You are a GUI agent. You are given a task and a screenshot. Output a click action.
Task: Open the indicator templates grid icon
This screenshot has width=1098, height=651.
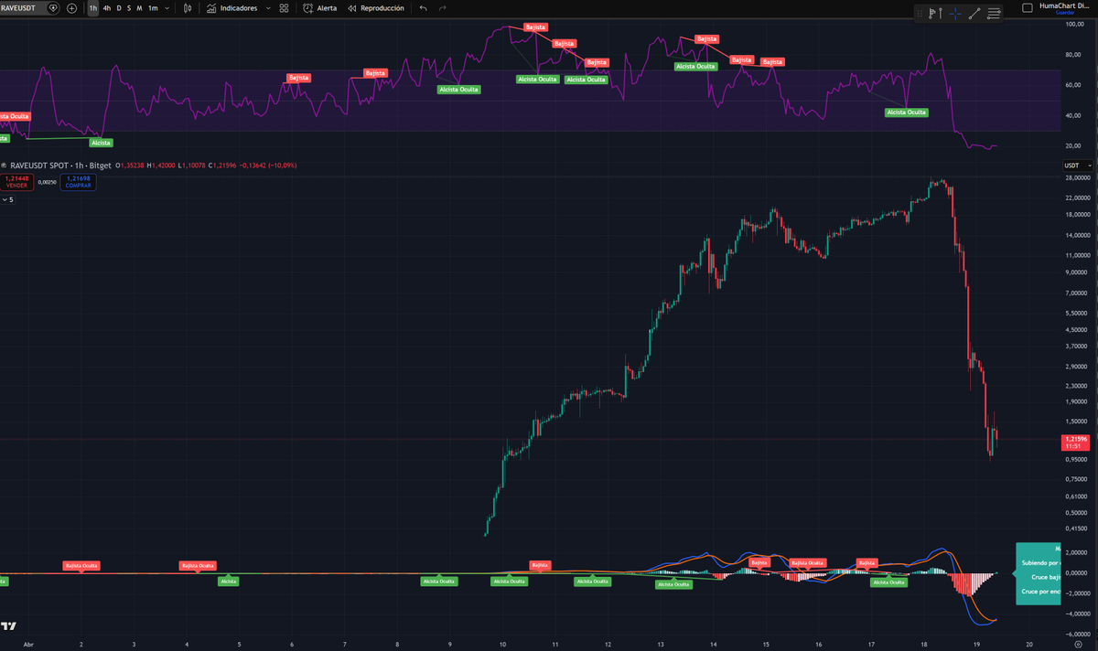pos(285,7)
